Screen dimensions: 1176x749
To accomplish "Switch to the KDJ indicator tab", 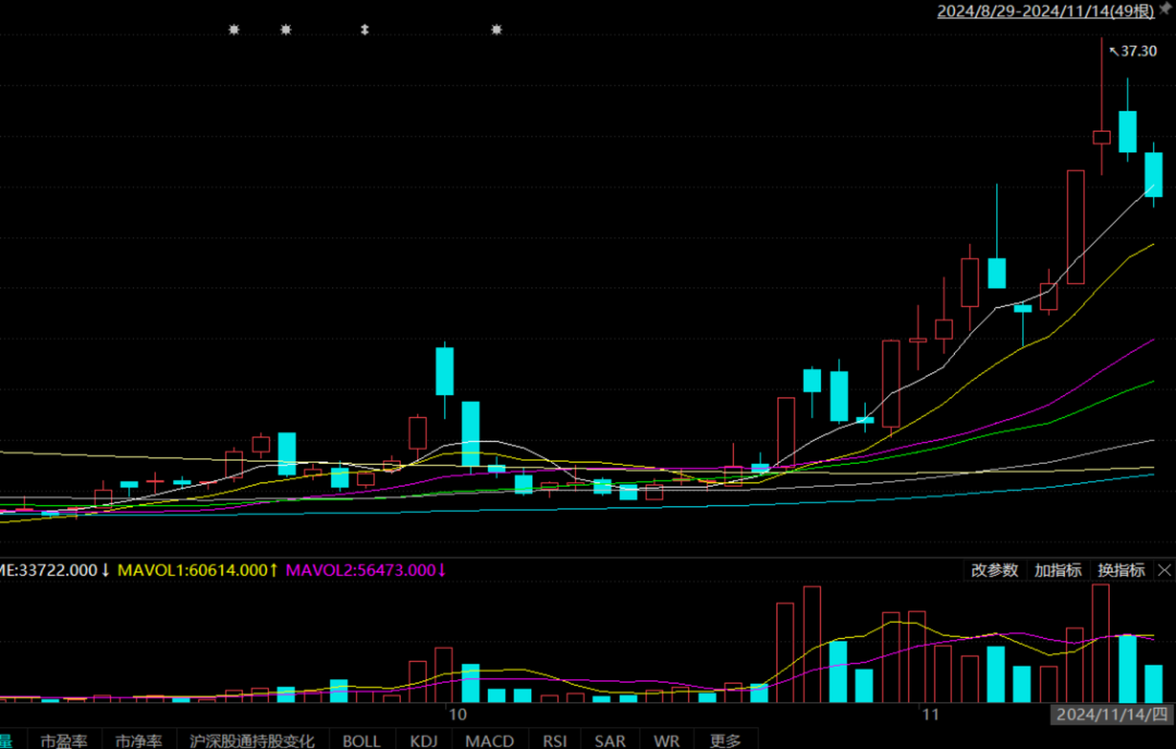I will (x=424, y=741).
